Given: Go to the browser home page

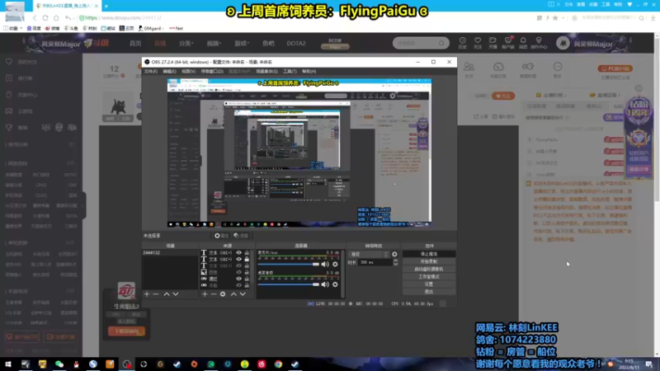Looking at the screenshot, I should pyautogui.click(x=56, y=18).
